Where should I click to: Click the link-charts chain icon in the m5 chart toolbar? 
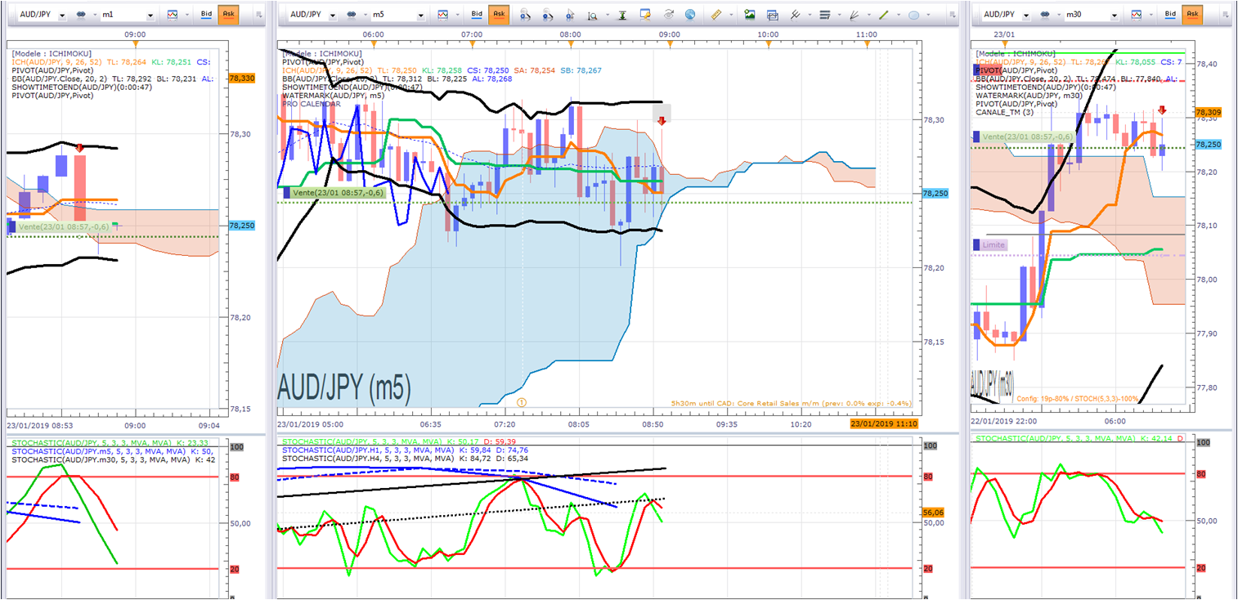pos(352,15)
